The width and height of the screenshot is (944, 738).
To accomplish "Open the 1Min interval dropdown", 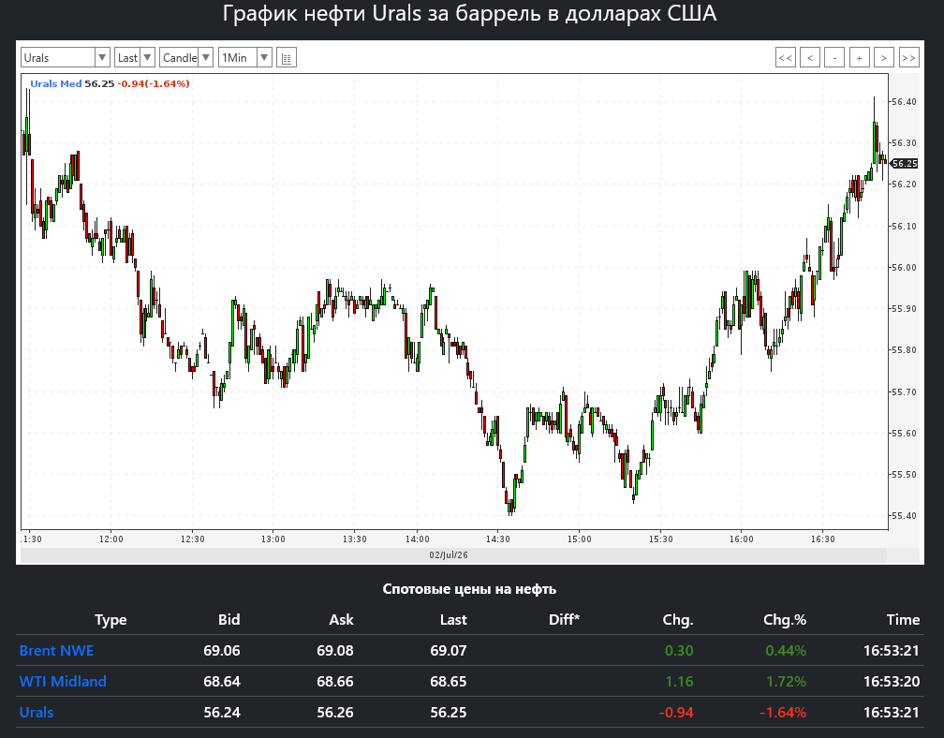I will (x=245, y=58).
